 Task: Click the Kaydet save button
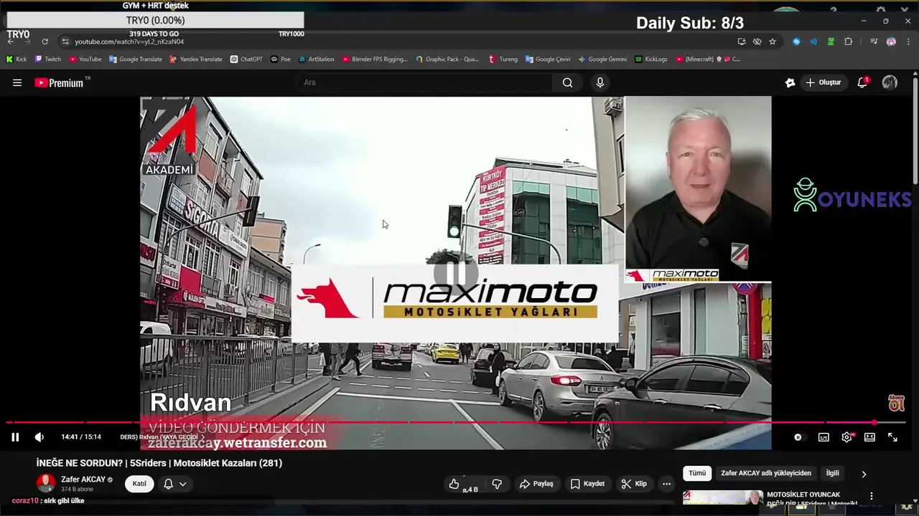[x=587, y=484]
